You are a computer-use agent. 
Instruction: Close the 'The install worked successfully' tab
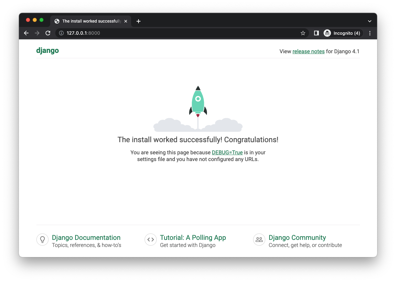125,21
